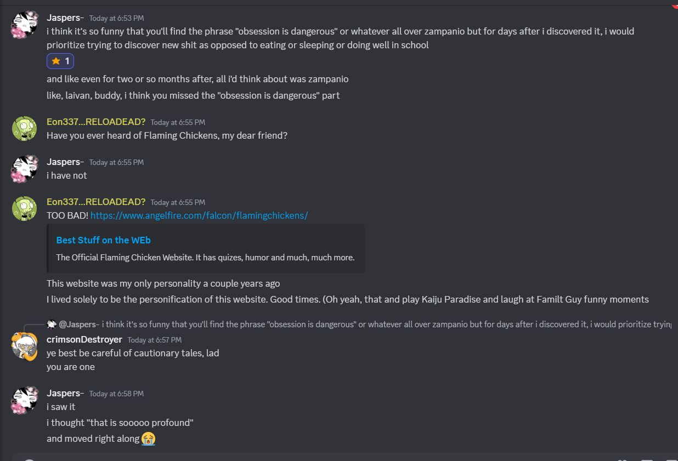The width and height of the screenshot is (678, 461).
Task: Click Jaspers' avatar beside "i have not"
Action: (x=24, y=168)
